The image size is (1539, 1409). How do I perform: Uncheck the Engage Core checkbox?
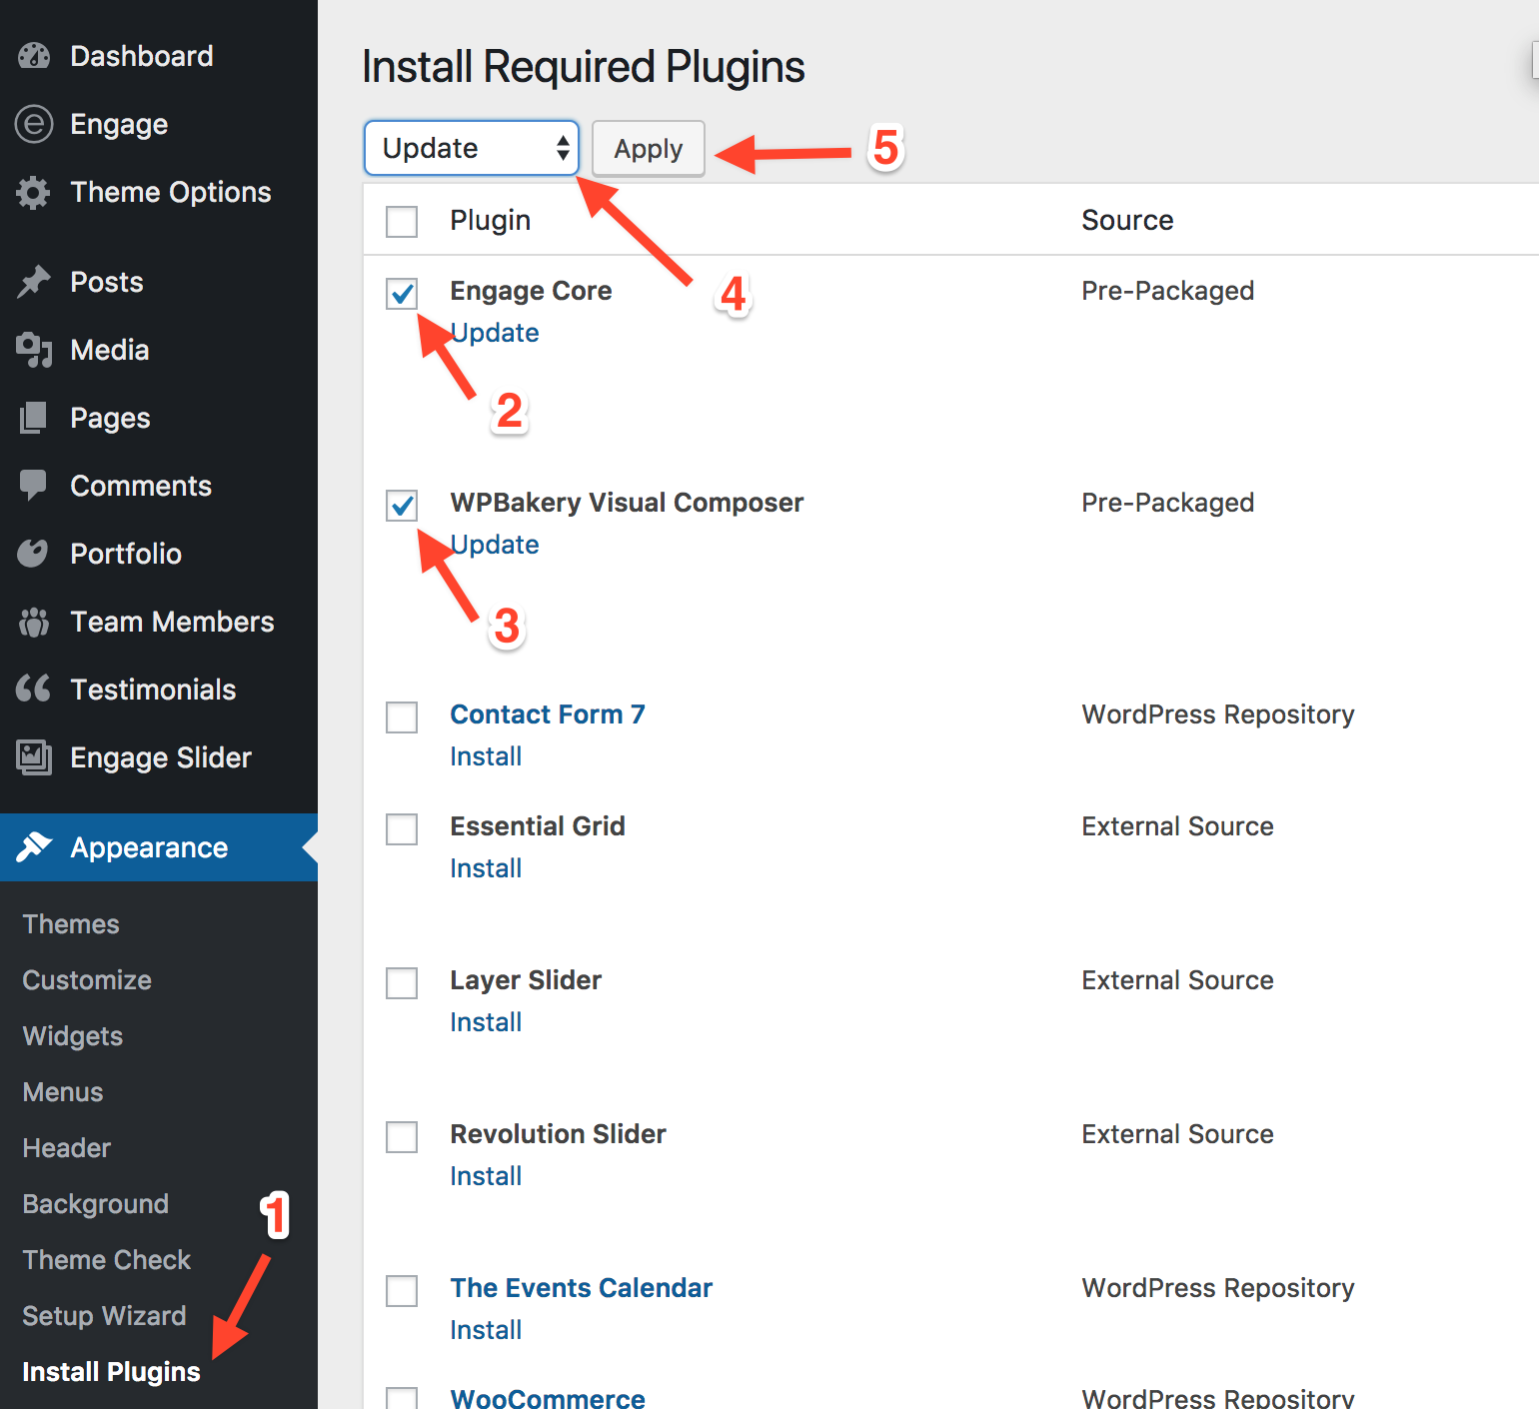tap(402, 294)
